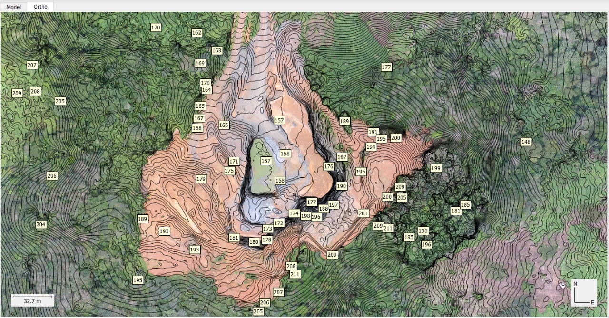
Task: Select the 194 contour label
Action: pyautogui.click(x=371, y=147)
